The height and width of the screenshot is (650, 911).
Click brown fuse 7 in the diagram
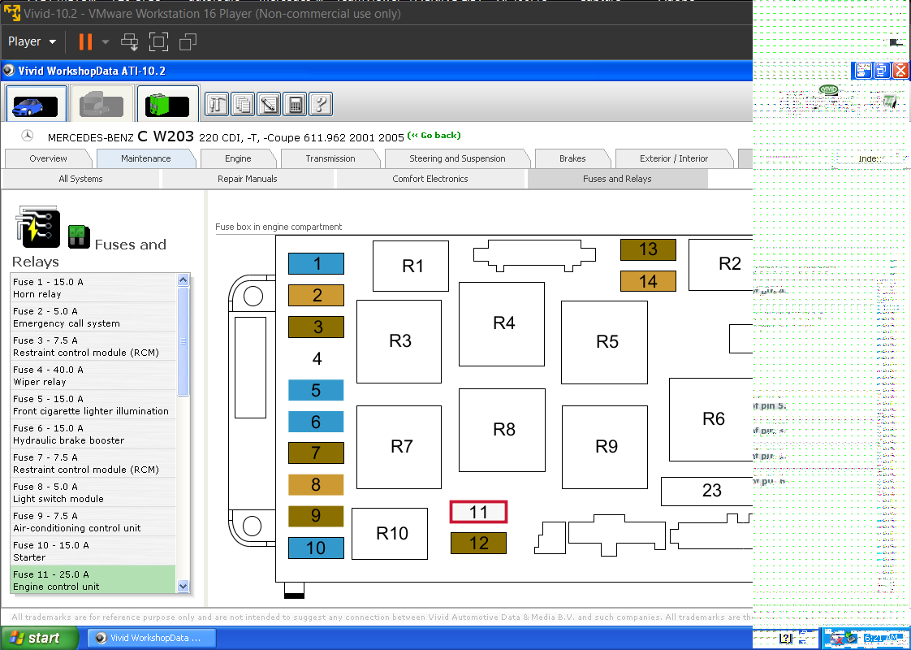point(316,453)
